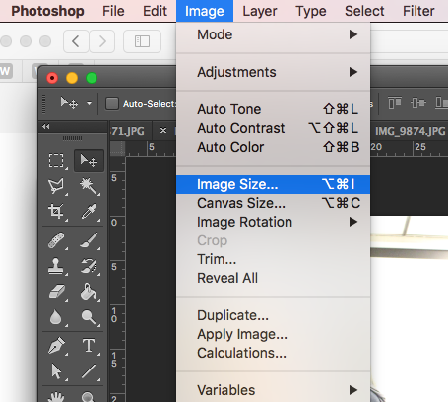448x402 pixels.
Task: Select the Rectangular Marquee tool
Action: pyautogui.click(x=56, y=161)
